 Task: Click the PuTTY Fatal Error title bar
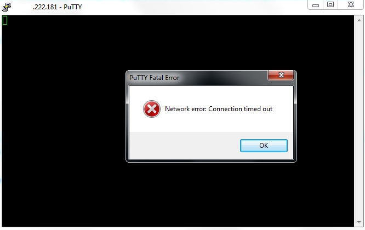click(197, 77)
